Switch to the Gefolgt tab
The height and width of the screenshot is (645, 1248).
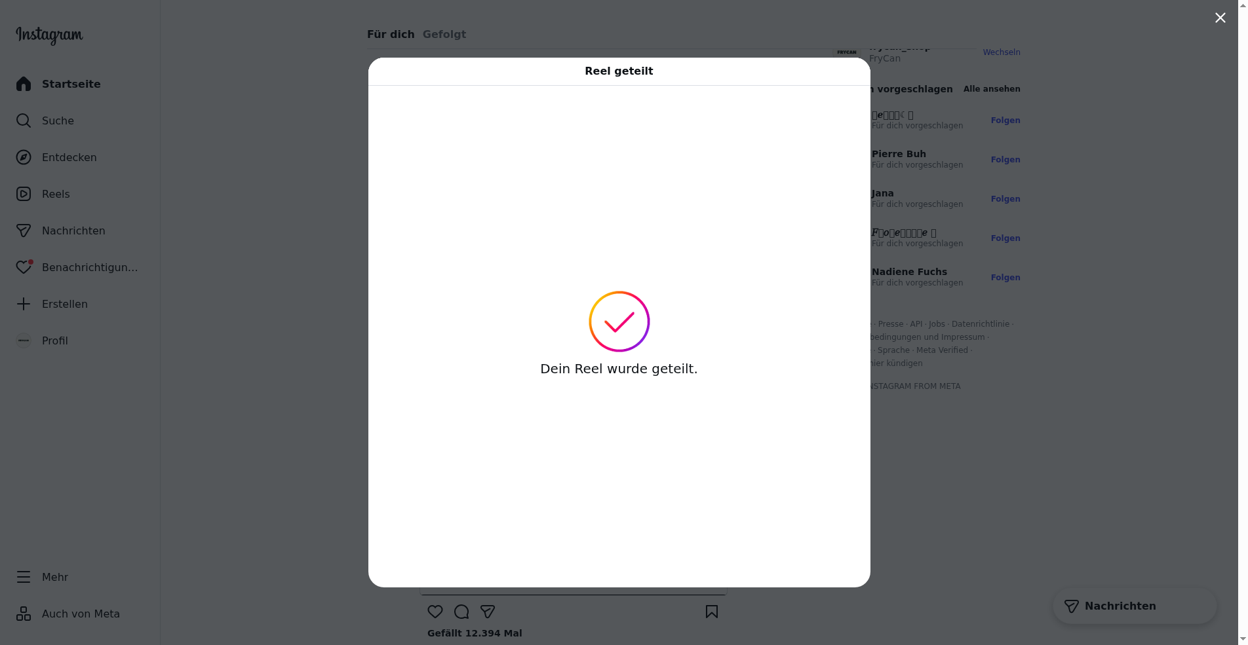(x=444, y=34)
